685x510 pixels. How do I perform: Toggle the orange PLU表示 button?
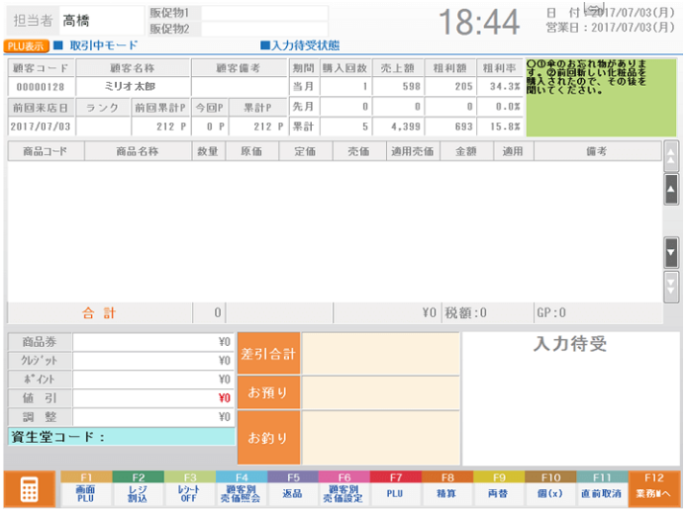click(26, 45)
